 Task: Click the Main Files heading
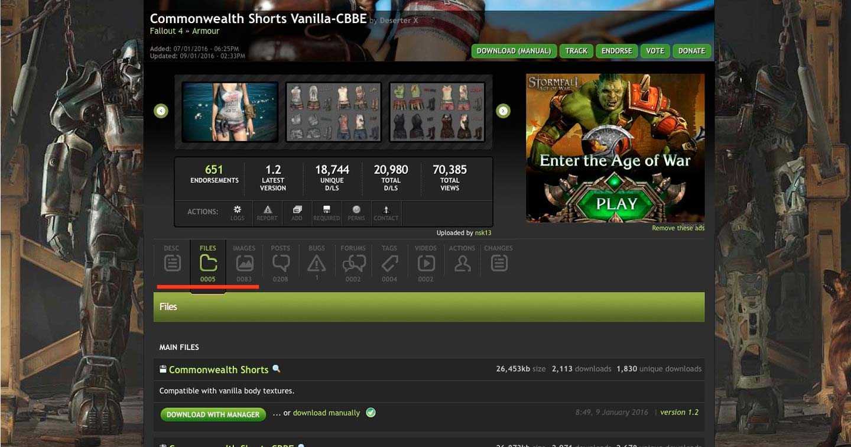tap(179, 347)
